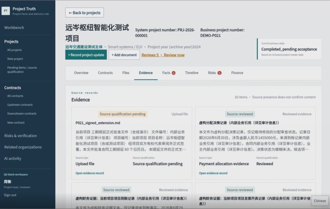The width and height of the screenshot is (330, 209).
Task: Click 当前项目项目到账记录 evidence title
Action: tap(131, 198)
